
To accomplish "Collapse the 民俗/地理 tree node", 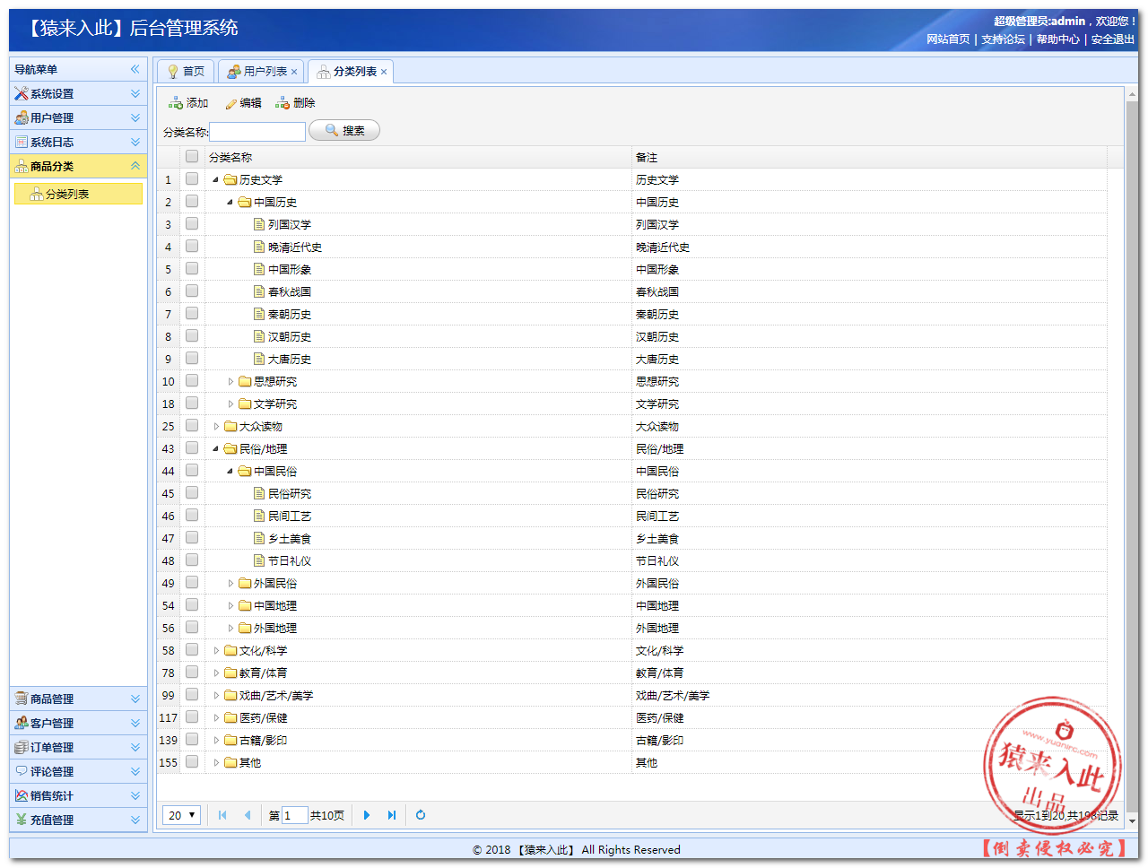I will point(216,448).
